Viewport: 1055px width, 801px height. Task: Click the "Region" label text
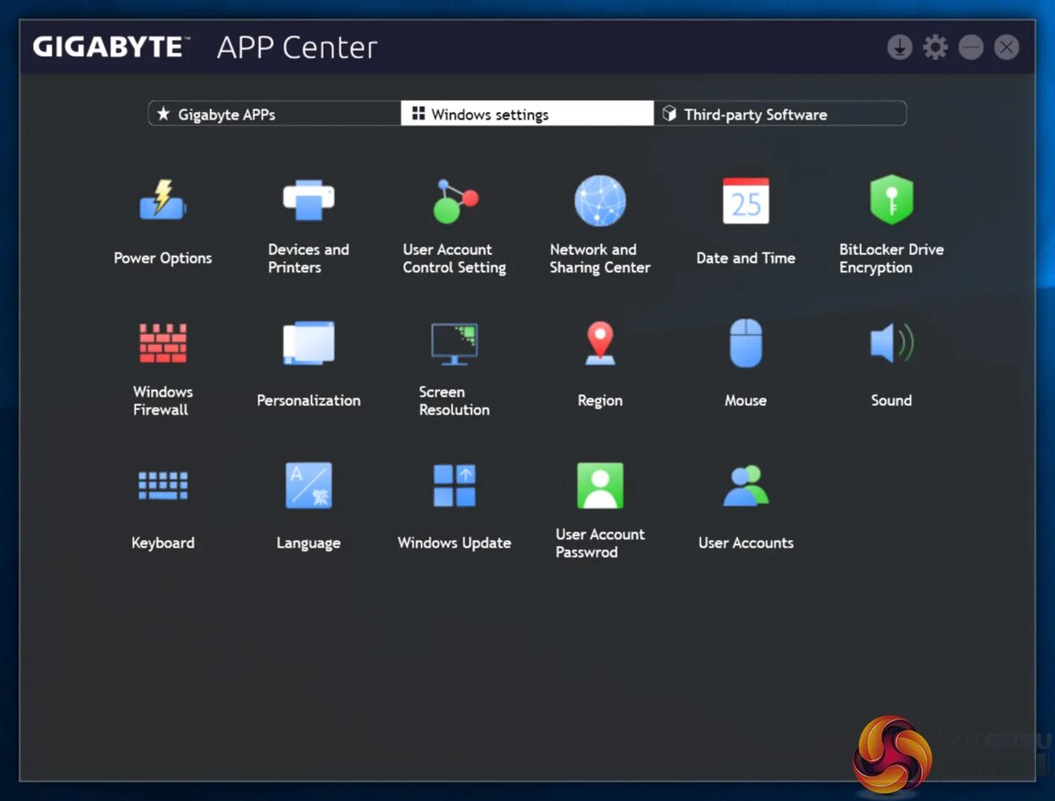600,401
